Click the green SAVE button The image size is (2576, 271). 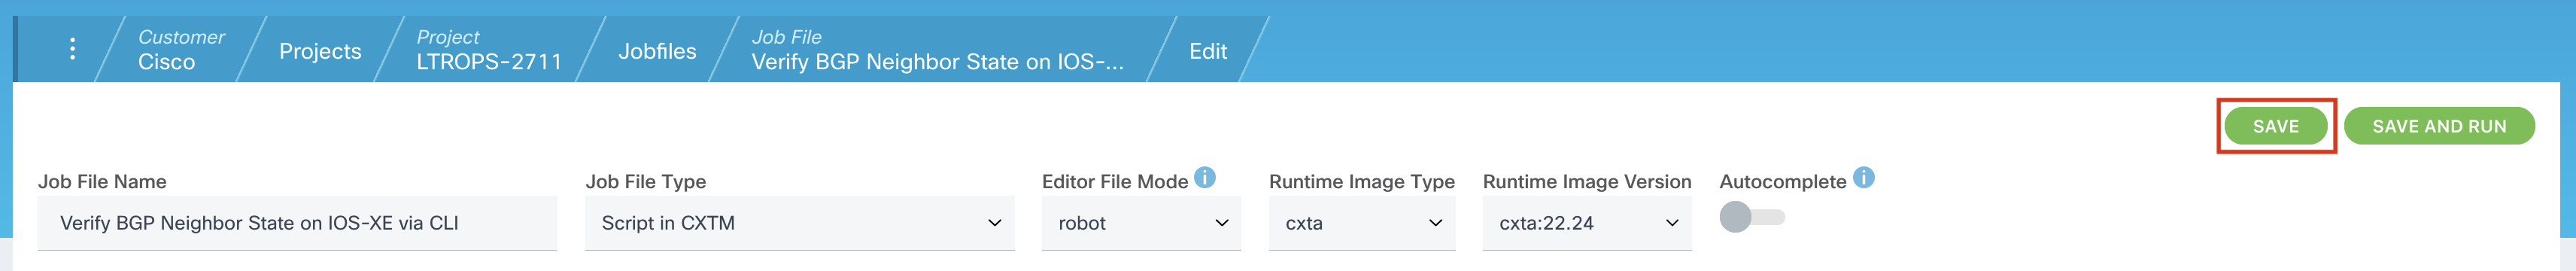tap(2275, 126)
